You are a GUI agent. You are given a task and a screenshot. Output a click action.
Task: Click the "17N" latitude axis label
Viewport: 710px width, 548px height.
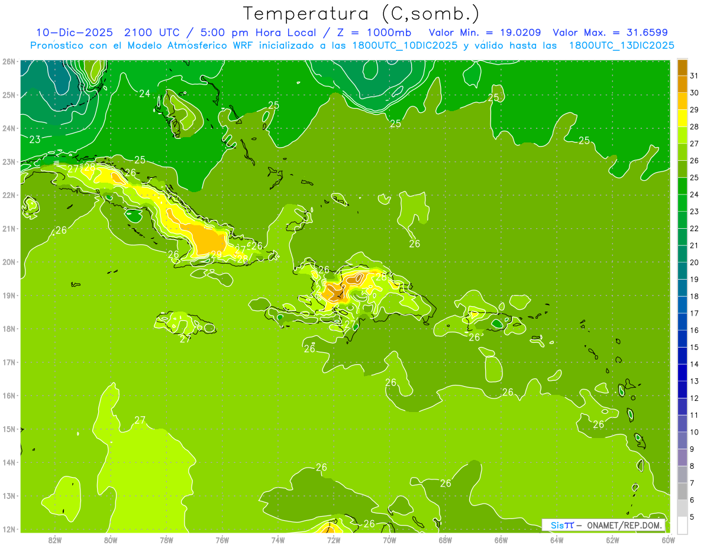pos(9,362)
